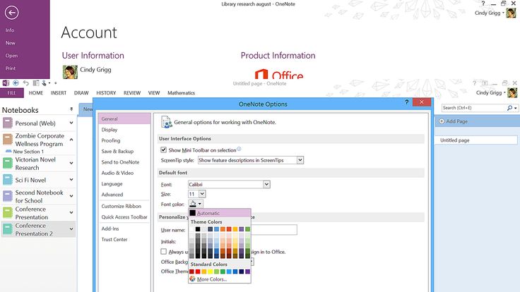
Task: Click the Touch/Mouse Mode icon
Action: click(44, 83)
